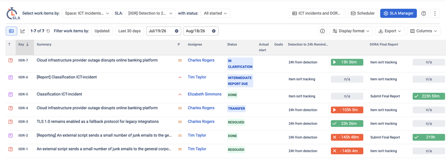Screen dimensions: 446x164
Task: Clear the Aug/18/26 end date
Action: pyautogui.click(x=213, y=31)
